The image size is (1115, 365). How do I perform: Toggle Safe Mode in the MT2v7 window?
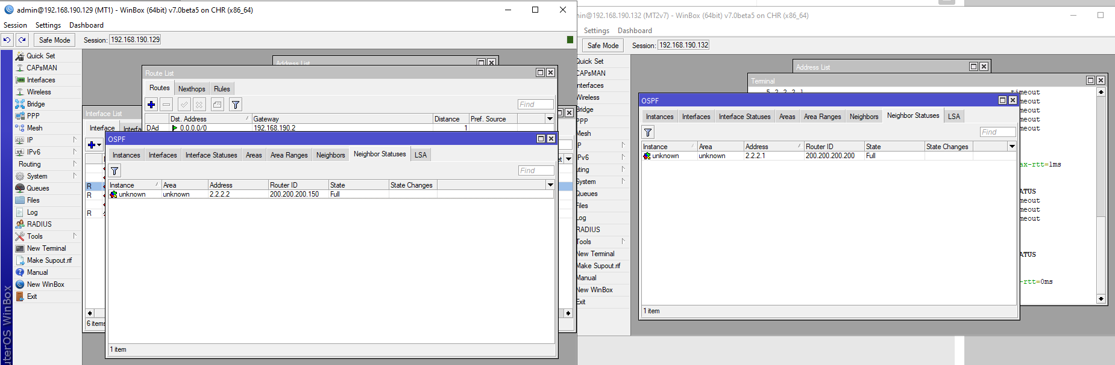click(x=603, y=45)
